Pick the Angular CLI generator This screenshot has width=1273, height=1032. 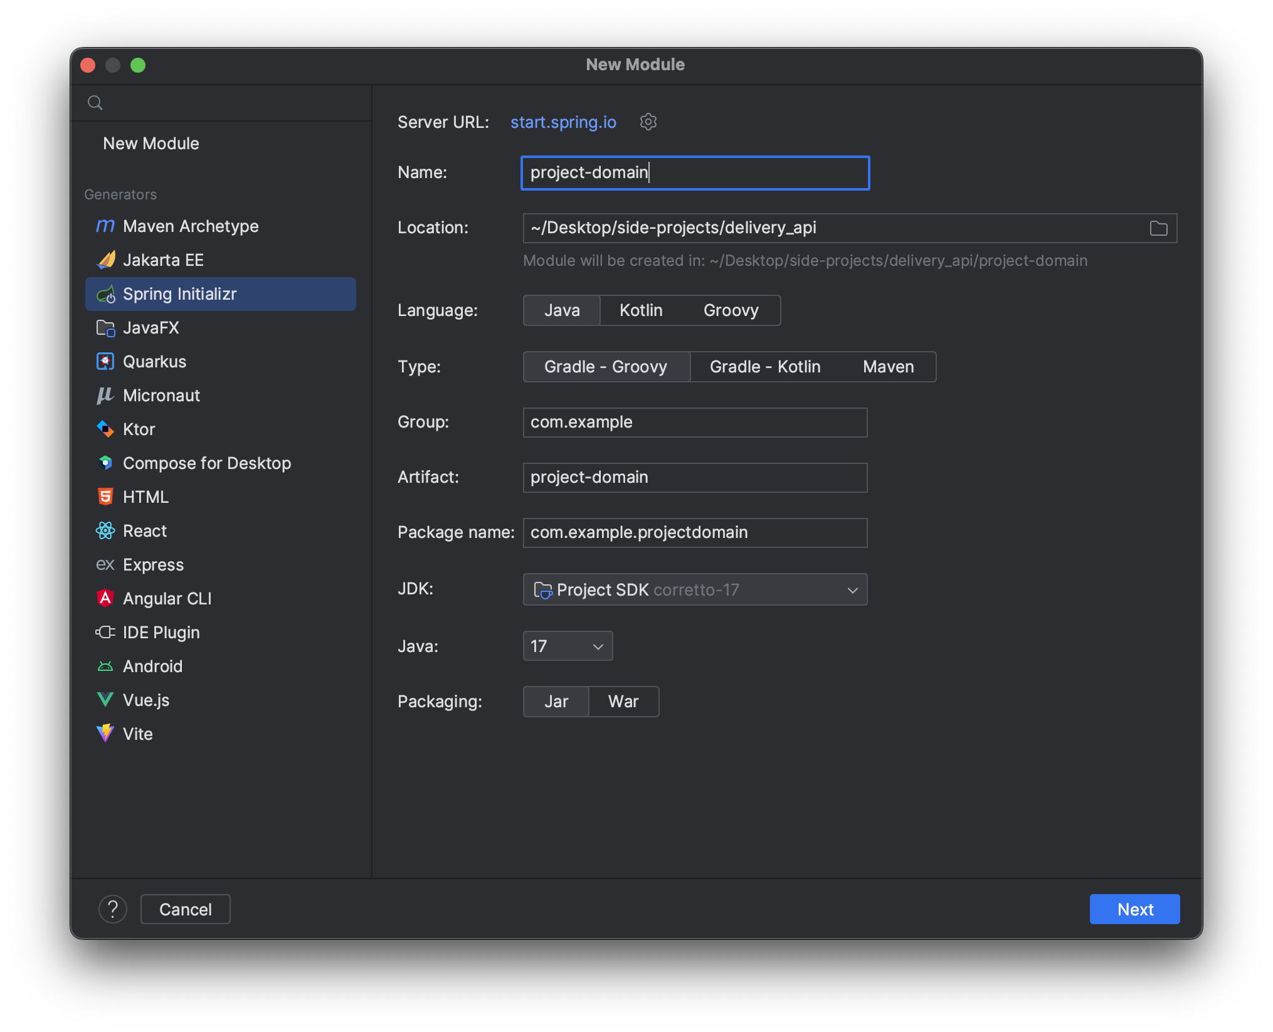pyautogui.click(x=167, y=599)
